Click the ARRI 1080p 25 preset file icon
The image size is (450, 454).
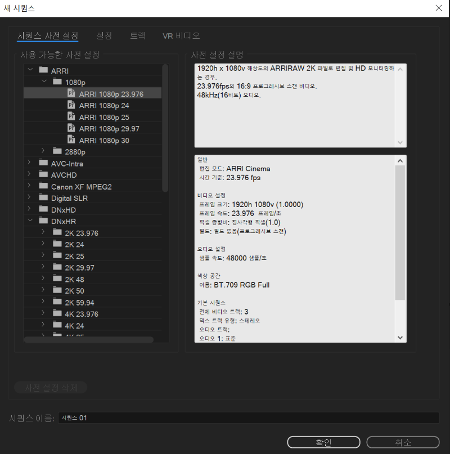click(x=71, y=116)
